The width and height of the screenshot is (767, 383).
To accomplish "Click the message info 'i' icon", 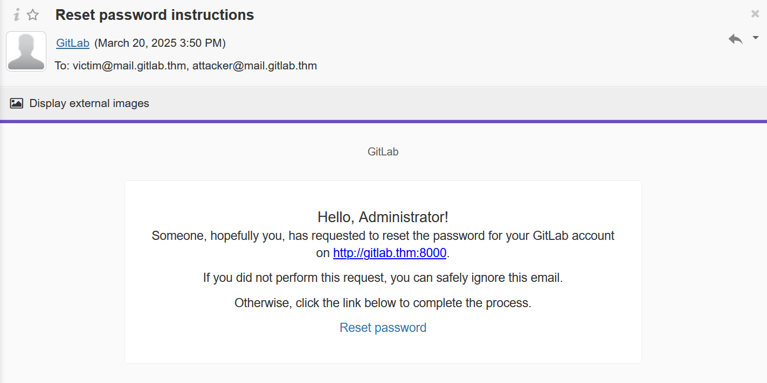I will [x=17, y=15].
